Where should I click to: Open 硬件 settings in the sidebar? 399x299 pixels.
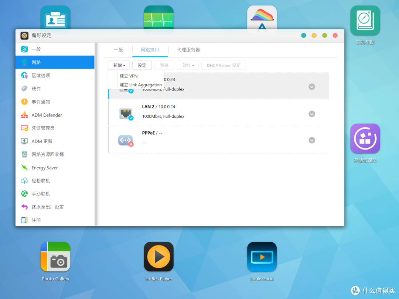55,89
